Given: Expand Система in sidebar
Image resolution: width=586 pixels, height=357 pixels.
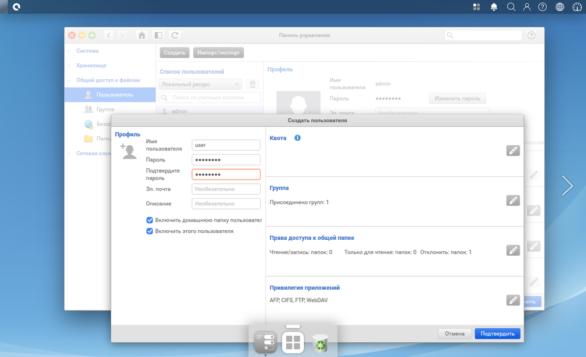Looking at the screenshot, I should 69,51.
